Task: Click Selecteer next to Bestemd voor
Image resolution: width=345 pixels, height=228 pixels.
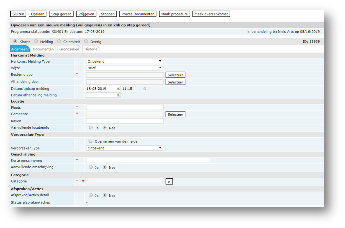Action: pos(175,75)
